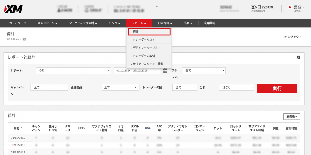This screenshot has height=155, width=311.
Task: Click the 02/12/2016 table row date
Action: pos(18,145)
